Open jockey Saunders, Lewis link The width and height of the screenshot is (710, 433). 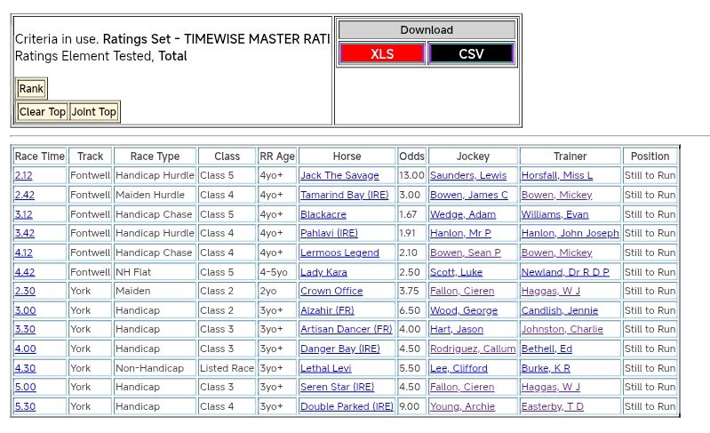click(467, 176)
